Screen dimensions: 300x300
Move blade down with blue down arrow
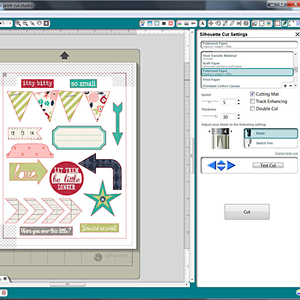tap(222, 168)
